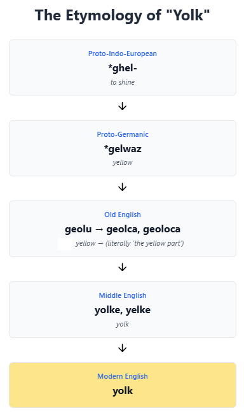Image resolution: width=244 pixels, height=415 pixels.
Task: Click the Proto-Indo-European label
Action: tap(123, 53)
